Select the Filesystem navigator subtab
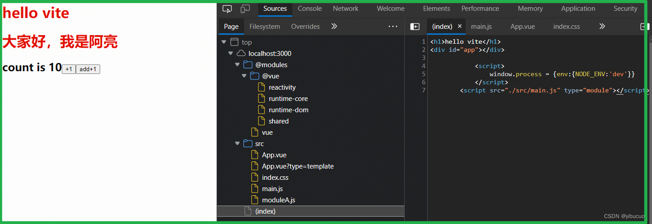This screenshot has width=652, height=224. [x=264, y=27]
